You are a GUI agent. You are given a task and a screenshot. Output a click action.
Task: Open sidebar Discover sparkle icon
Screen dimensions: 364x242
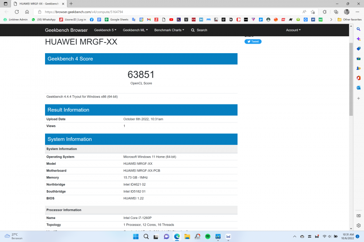(x=359, y=39)
